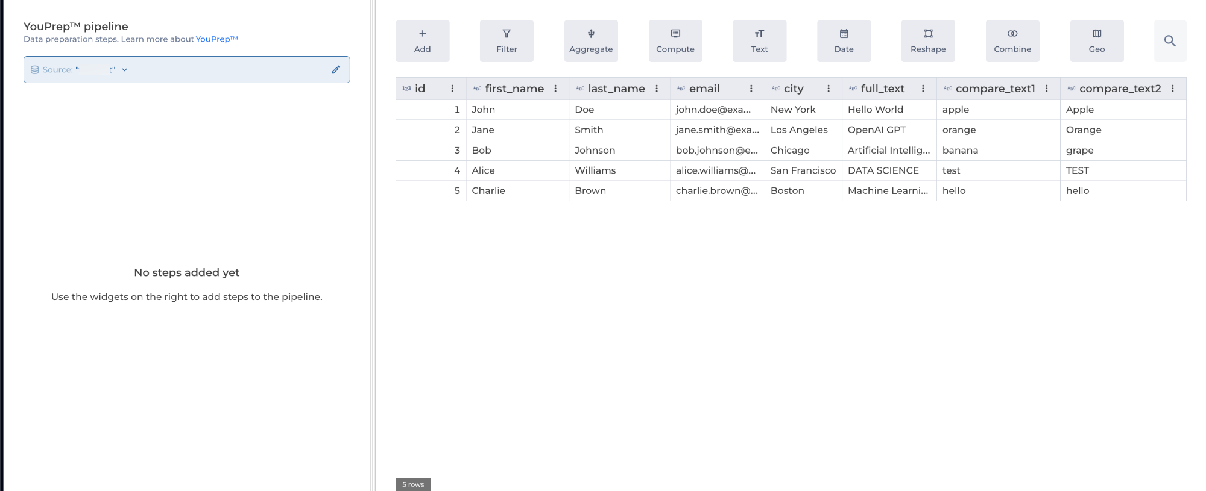Viewport: 1206px width, 491px height.
Task: Open first_name column three-dot menu
Action: pos(555,89)
